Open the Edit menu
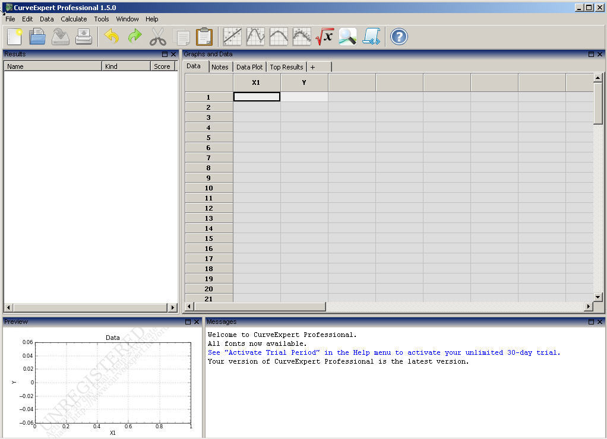The height and width of the screenshot is (439, 607). [27, 19]
